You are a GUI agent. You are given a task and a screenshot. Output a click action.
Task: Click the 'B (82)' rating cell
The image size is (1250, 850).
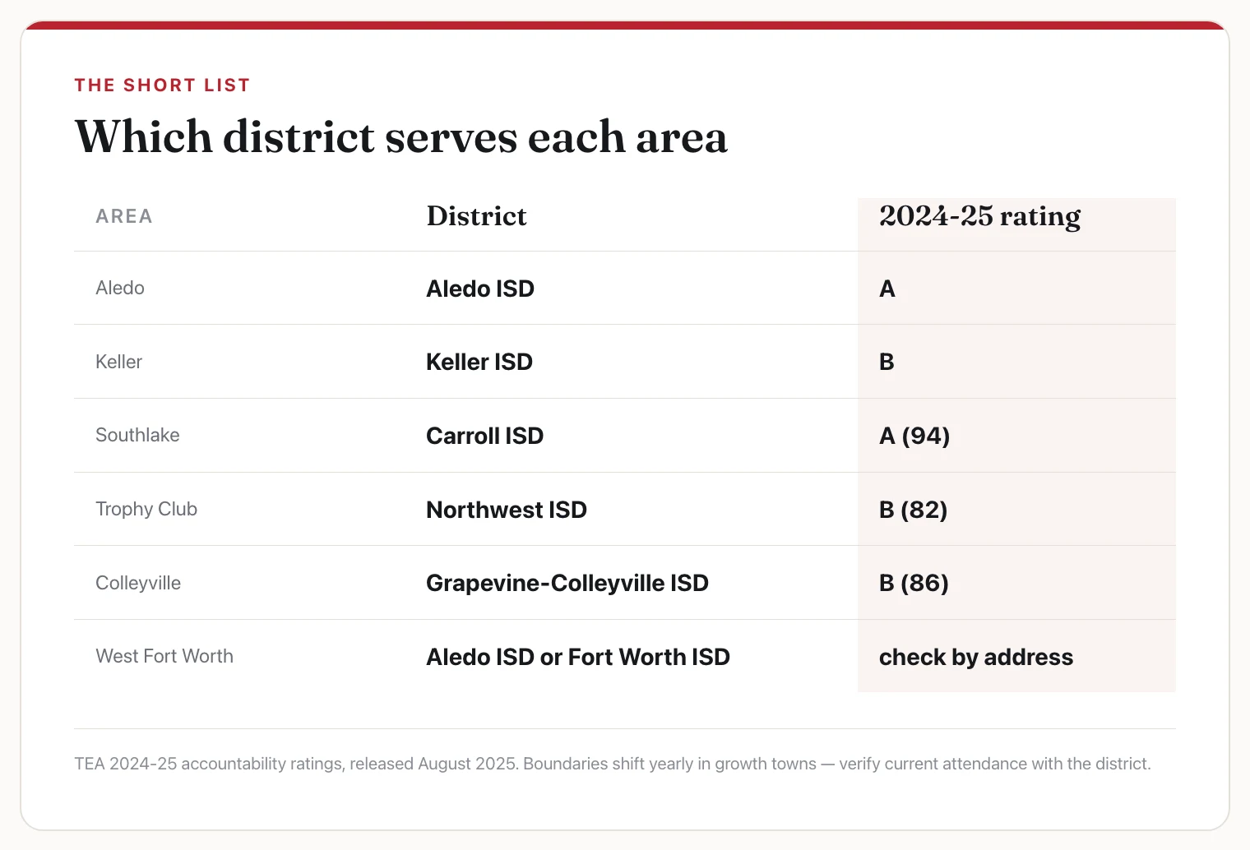tap(914, 510)
